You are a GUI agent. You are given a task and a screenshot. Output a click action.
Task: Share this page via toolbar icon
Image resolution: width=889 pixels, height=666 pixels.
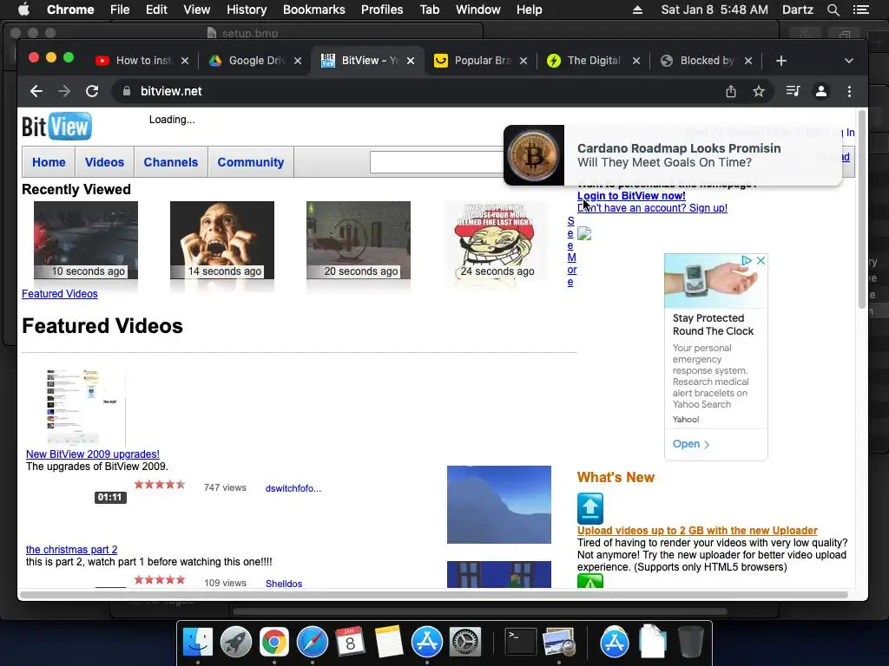pyautogui.click(x=731, y=91)
